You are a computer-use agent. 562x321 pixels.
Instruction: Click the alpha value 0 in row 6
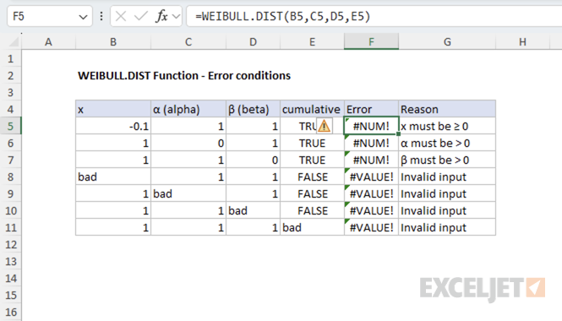(188, 144)
